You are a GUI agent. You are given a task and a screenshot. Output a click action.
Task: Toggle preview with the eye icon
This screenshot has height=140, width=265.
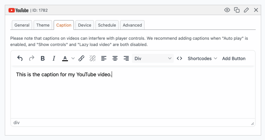pyautogui.click(x=227, y=10)
